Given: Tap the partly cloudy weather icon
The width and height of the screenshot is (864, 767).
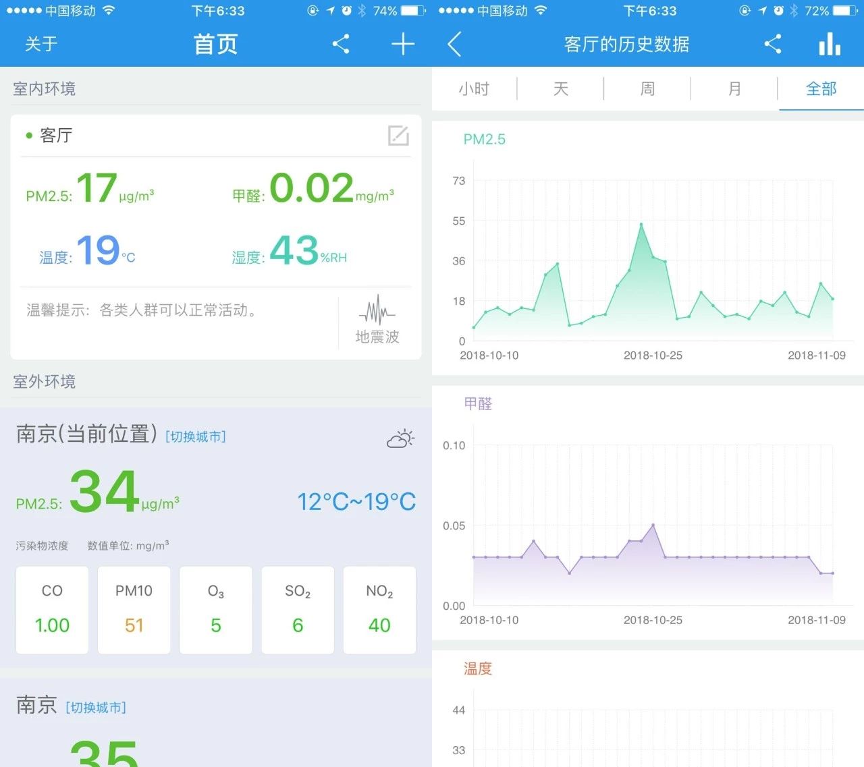Looking at the screenshot, I should click(x=400, y=438).
